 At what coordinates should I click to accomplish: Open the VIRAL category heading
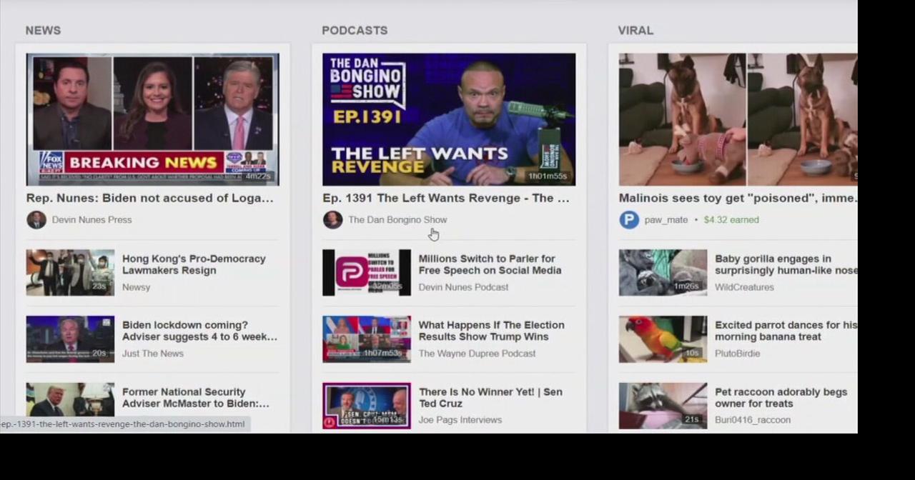pos(635,31)
